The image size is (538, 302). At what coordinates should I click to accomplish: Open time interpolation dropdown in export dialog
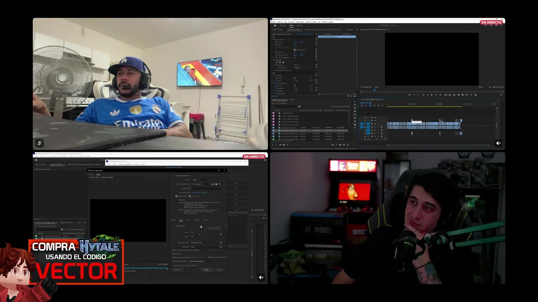[x=201, y=261]
